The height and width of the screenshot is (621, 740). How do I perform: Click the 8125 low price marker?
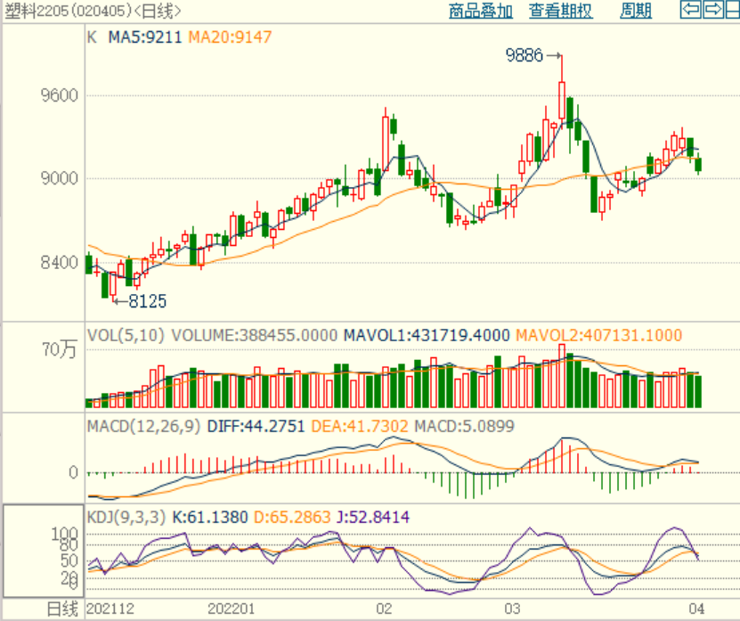click(147, 301)
